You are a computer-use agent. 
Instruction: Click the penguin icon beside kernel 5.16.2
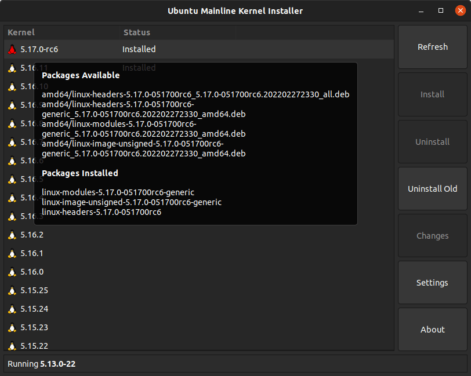click(12, 235)
